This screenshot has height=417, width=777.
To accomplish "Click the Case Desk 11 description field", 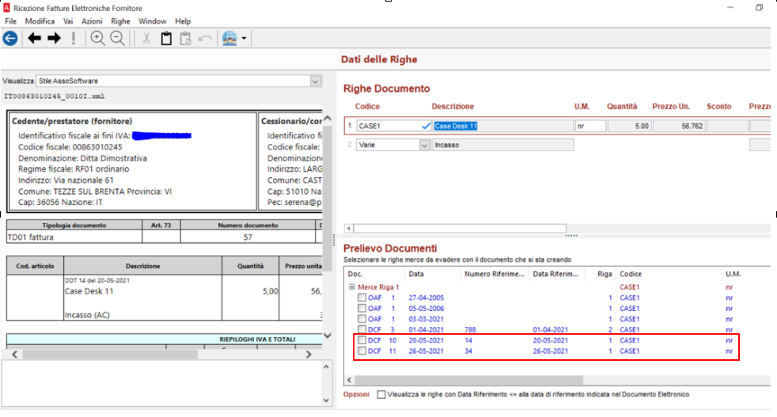I will [502, 126].
